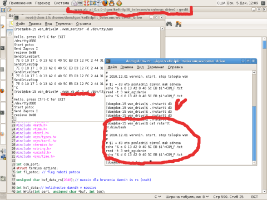Screen dimensions: 267x200
Task: Click dom@dom-15 terminal window title icon
Action: click(108, 61)
